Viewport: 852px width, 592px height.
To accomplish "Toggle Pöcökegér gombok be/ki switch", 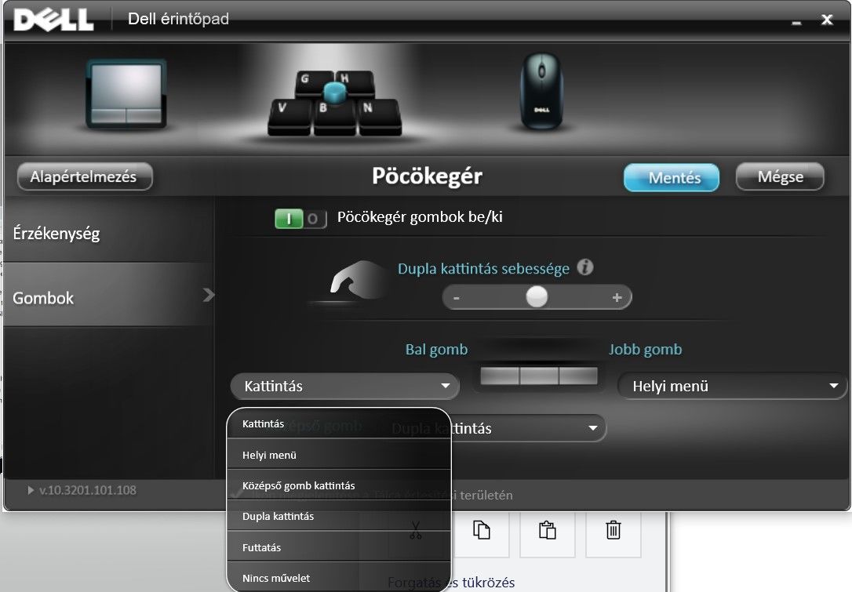I will (300, 219).
